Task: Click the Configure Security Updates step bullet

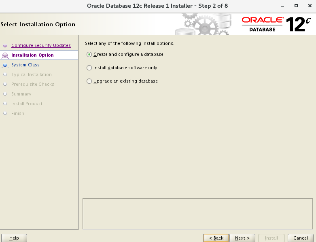Action: point(5,45)
